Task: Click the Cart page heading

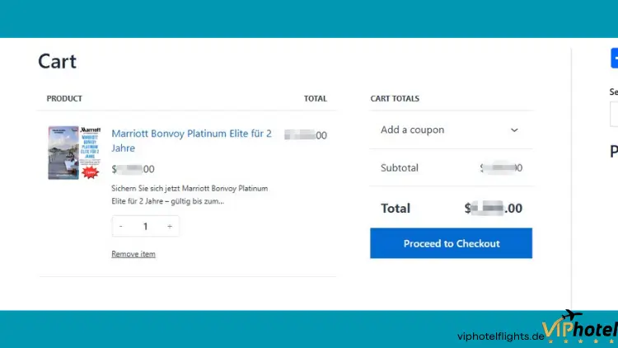Action: coord(57,61)
